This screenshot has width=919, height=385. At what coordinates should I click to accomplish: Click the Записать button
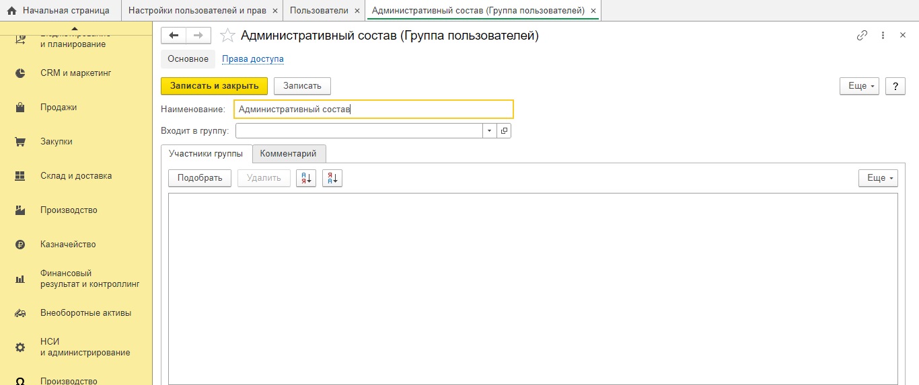tap(302, 86)
